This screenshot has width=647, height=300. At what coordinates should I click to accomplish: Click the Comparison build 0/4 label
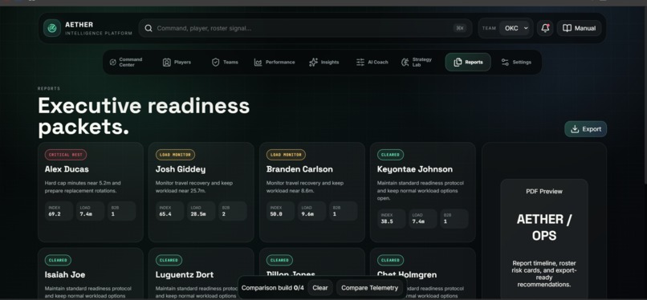(x=273, y=288)
